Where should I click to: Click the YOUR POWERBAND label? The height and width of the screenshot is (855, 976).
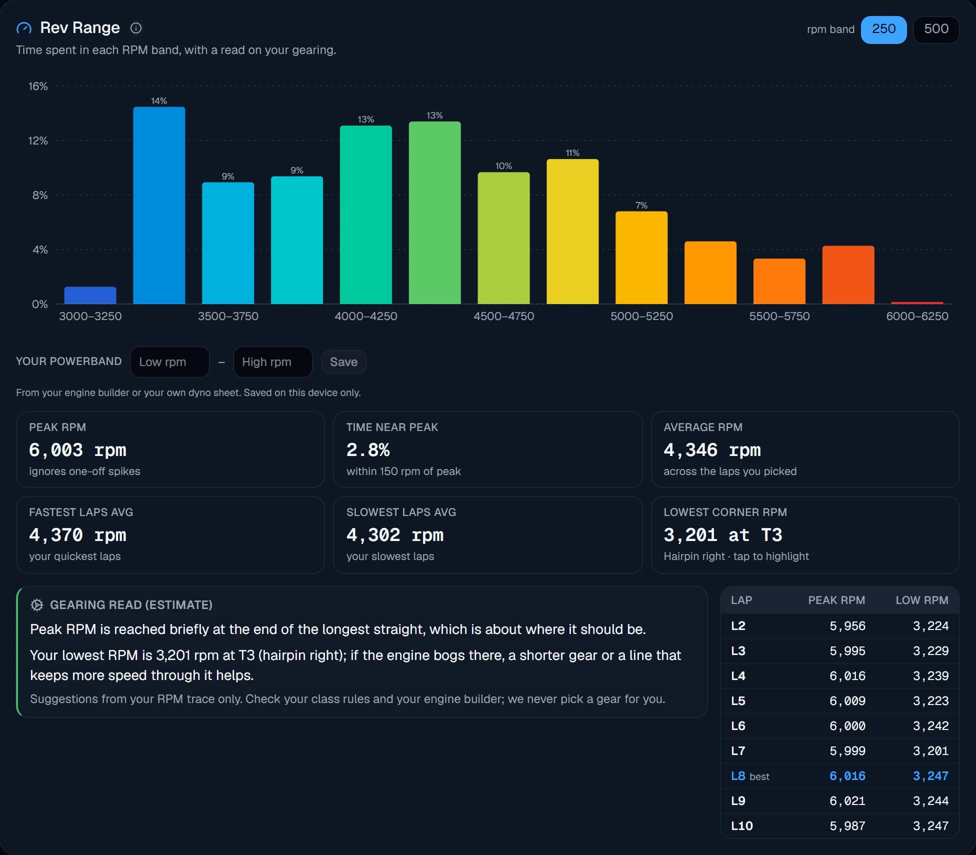pyautogui.click(x=69, y=361)
